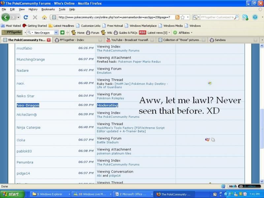This screenshot has height=198, width=264.
Task: Click the first contact icon in Ooka's row
Action: pos(207,140)
